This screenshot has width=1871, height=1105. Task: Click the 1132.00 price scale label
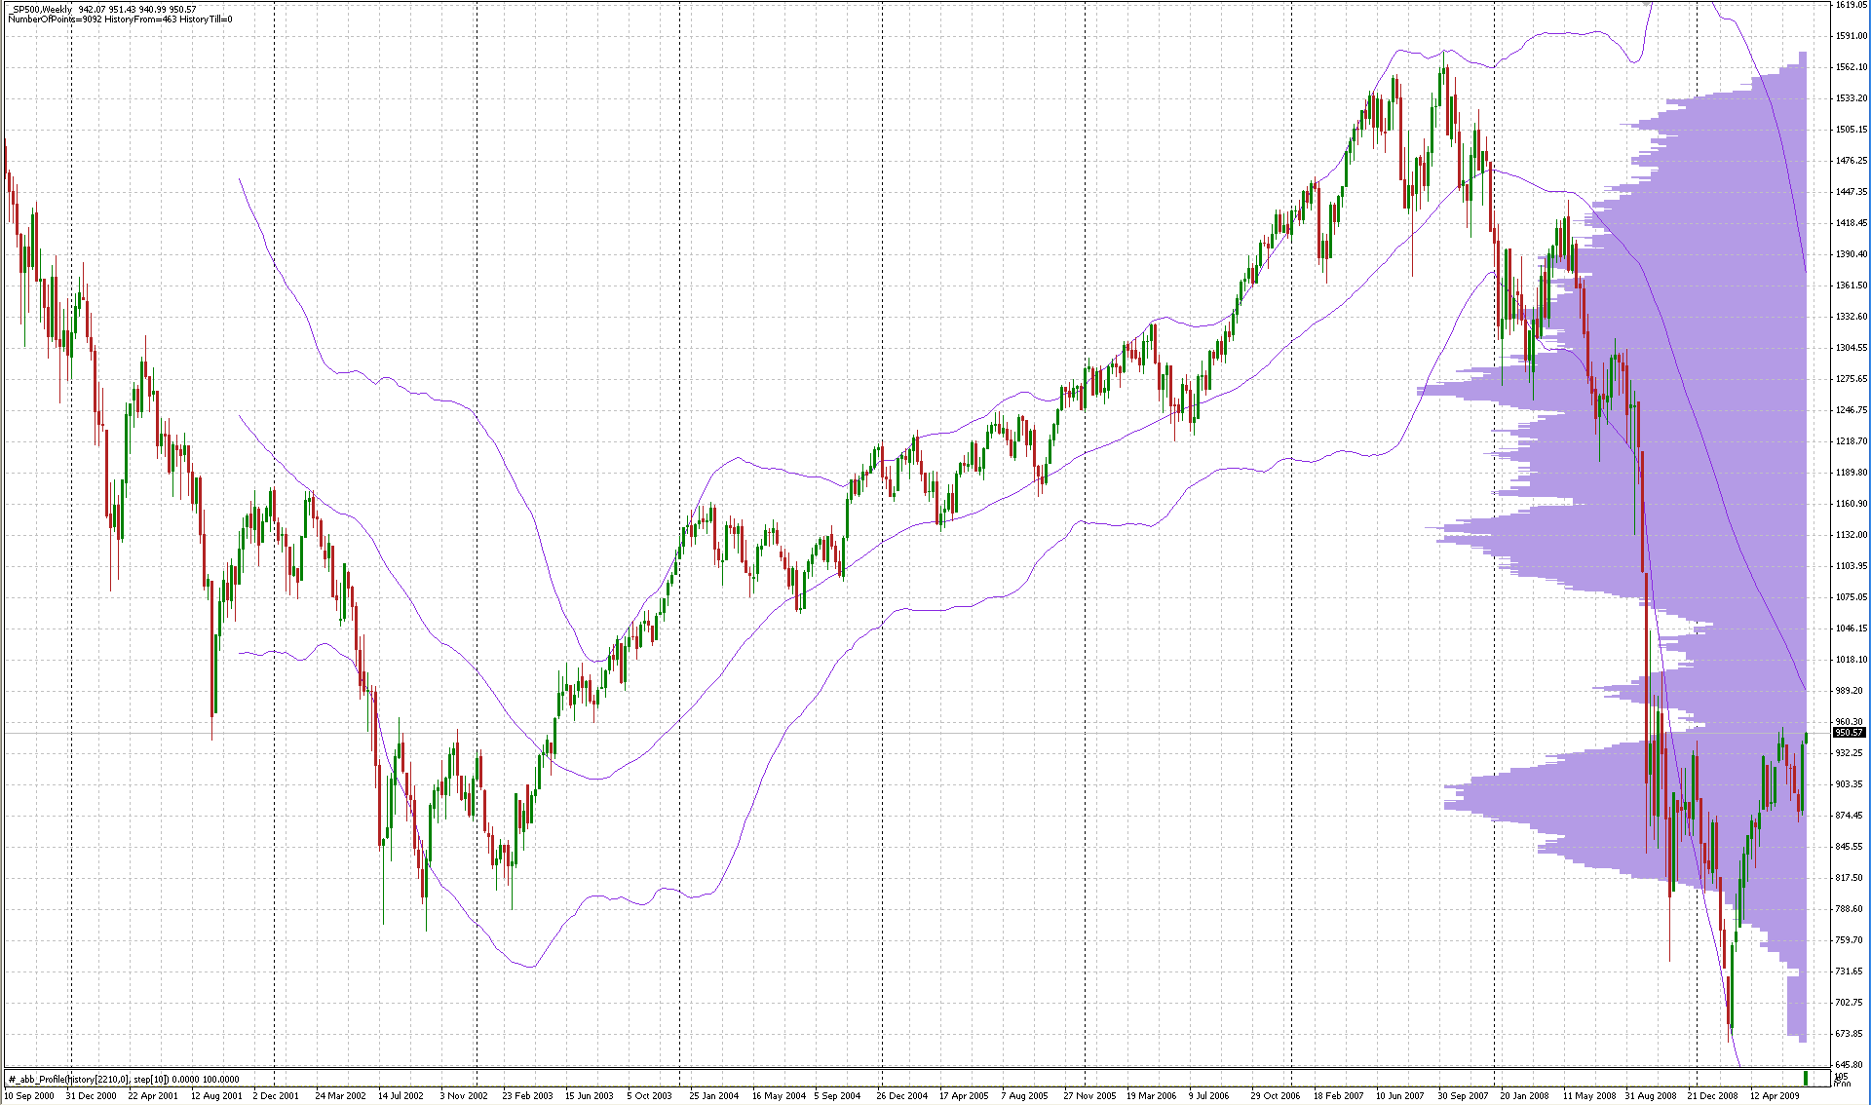click(1851, 535)
